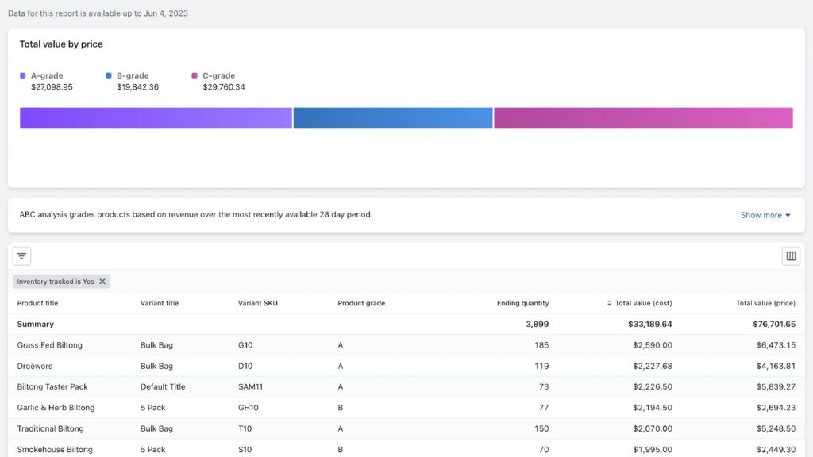Click the B-grade blue legend dot
This screenshot has height=457, width=813.
point(109,75)
